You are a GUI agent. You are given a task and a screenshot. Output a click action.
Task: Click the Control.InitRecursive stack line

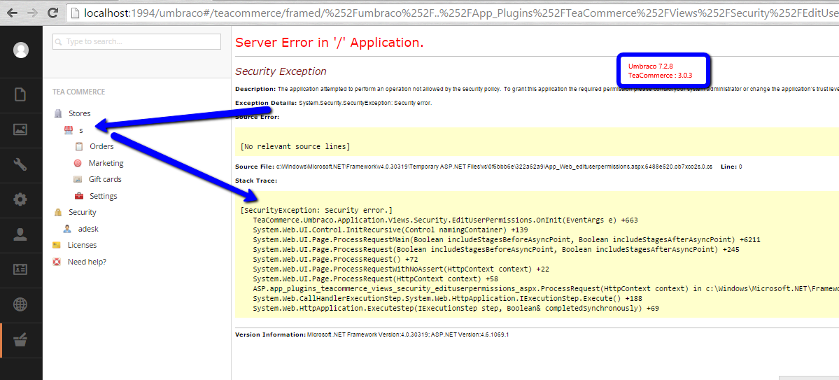pyautogui.click(x=390, y=230)
